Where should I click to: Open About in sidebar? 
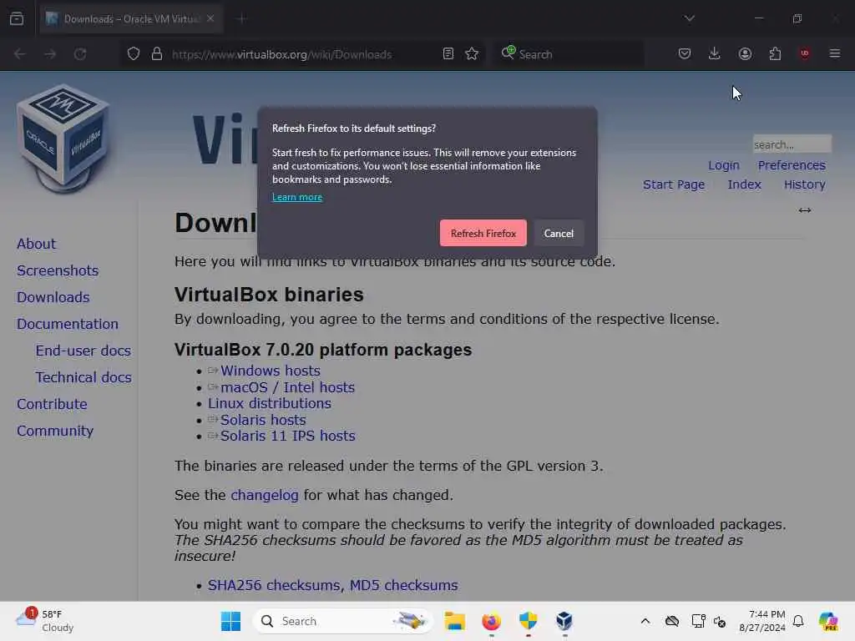pos(36,244)
